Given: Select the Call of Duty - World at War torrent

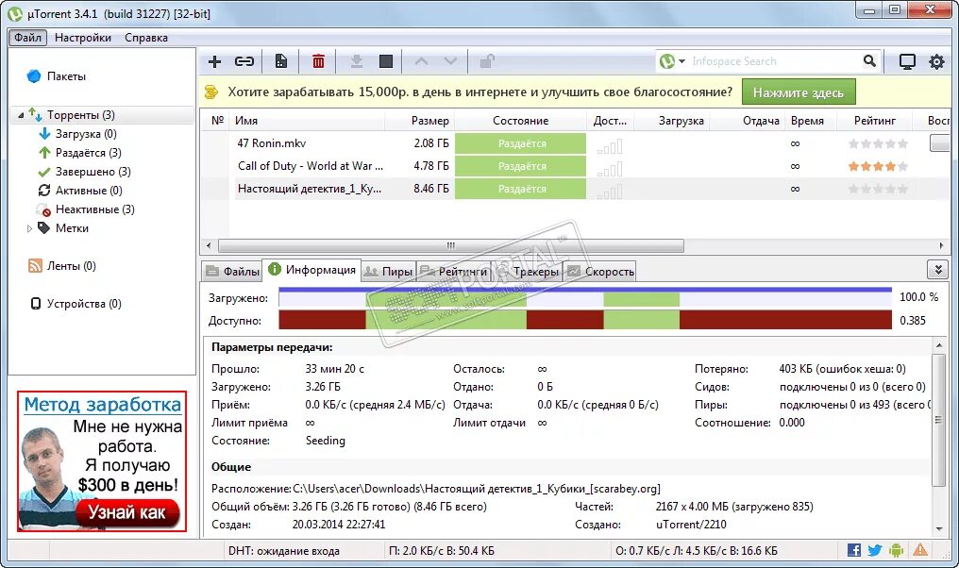Looking at the screenshot, I should [575, 166].
